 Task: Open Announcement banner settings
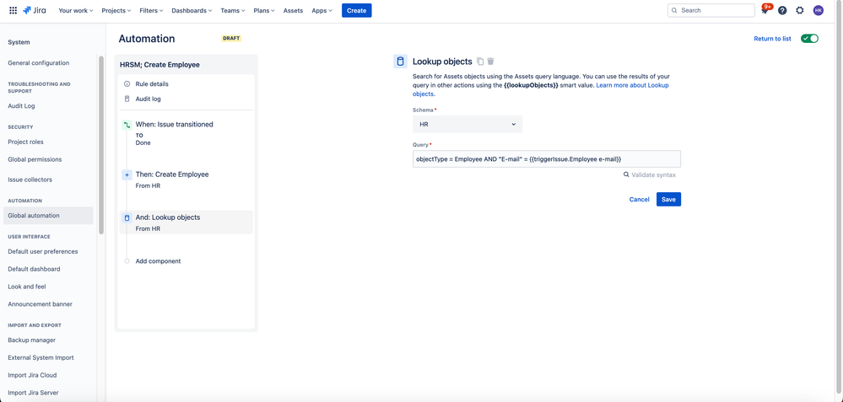pyautogui.click(x=41, y=304)
